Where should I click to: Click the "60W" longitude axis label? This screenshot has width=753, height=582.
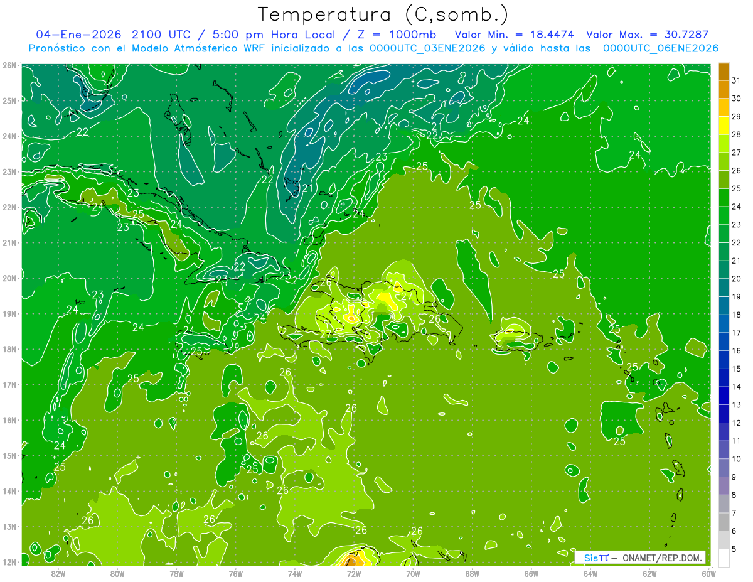click(x=708, y=573)
